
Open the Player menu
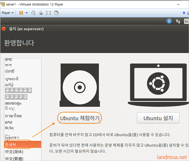click(8, 13)
